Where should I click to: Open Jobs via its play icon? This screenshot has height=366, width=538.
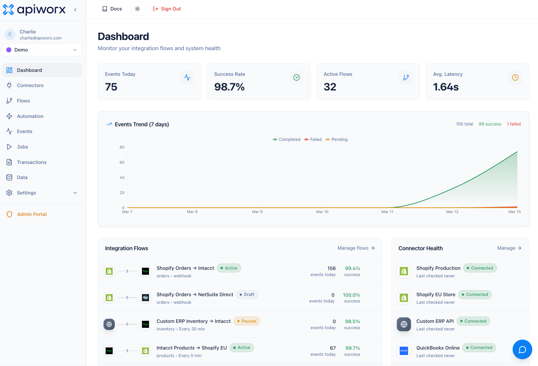pos(9,147)
